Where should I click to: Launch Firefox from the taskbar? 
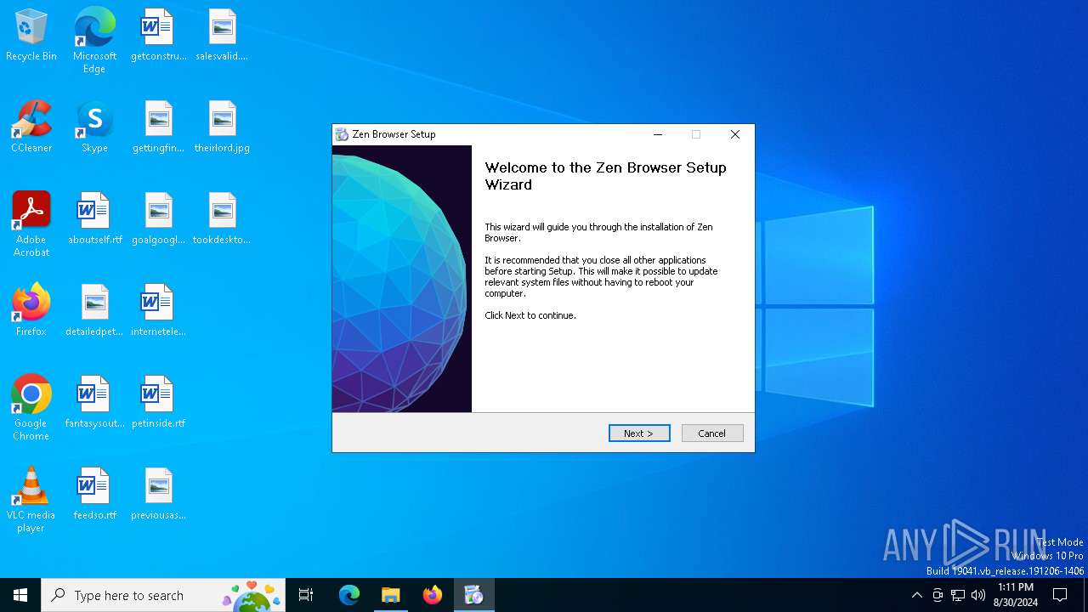(x=433, y=595)
